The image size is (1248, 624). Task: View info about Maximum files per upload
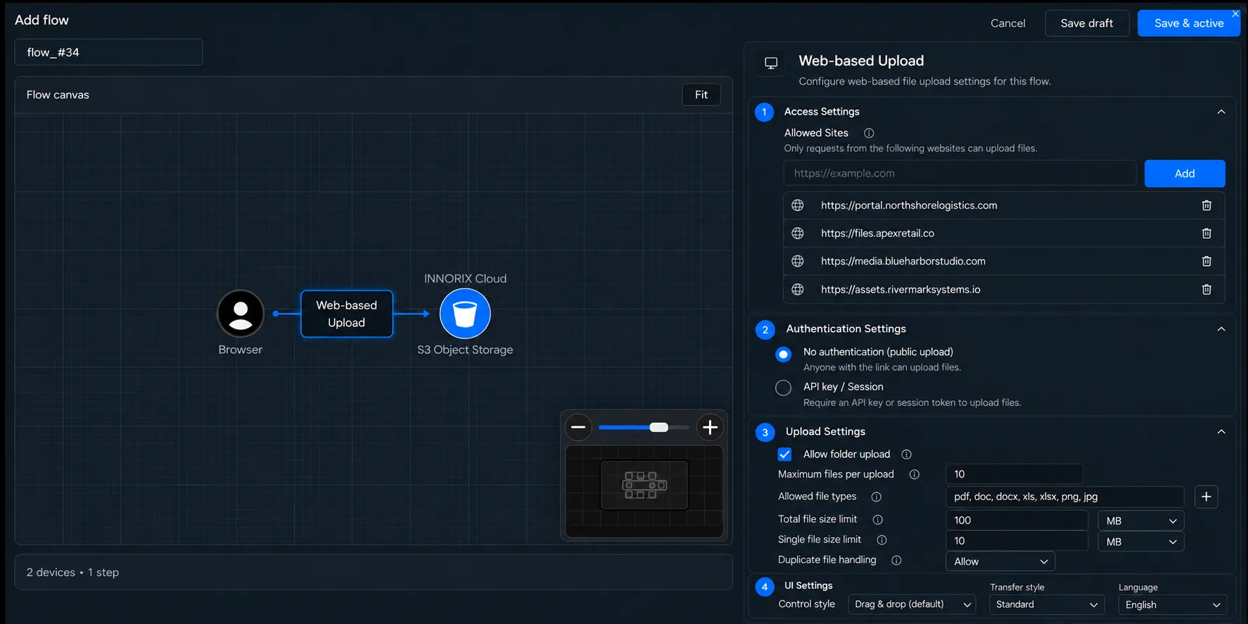(915, 474)
